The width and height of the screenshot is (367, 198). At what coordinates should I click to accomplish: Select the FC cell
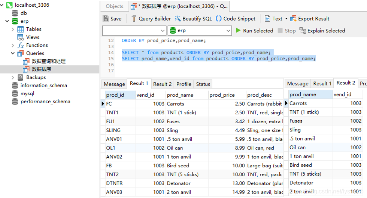[x=120, y=104]
